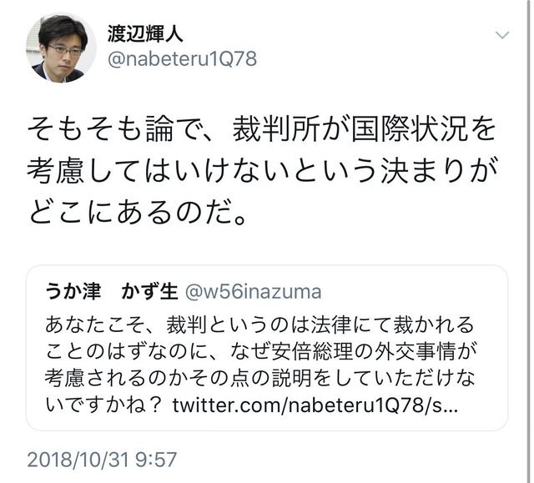
Task: Click quoted line starting あなたこそ、裁判
Action: tap(259, 325)
